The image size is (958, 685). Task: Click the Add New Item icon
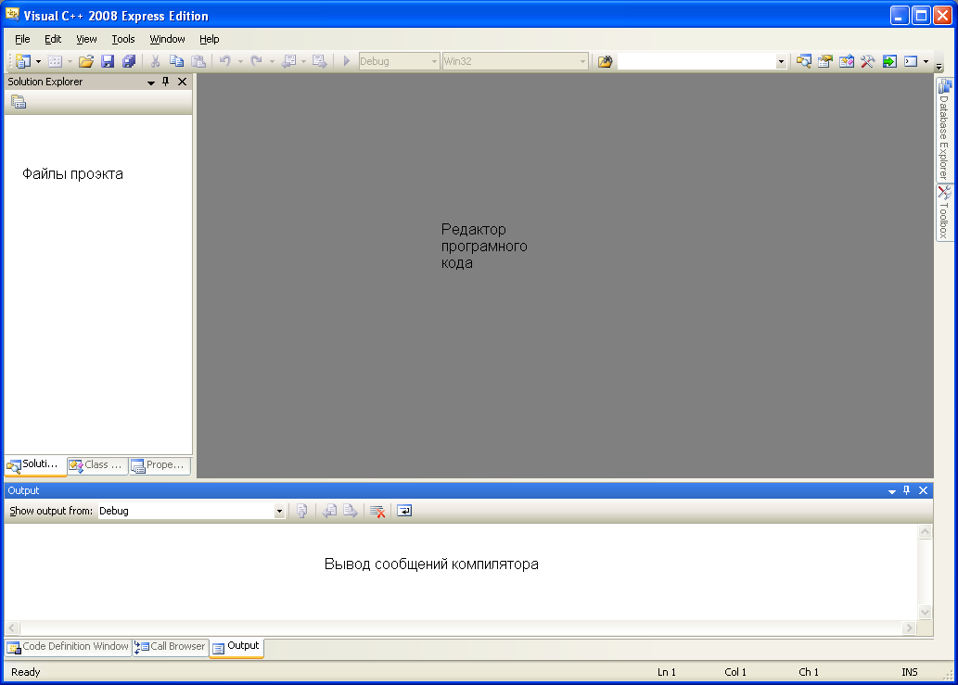55,61
